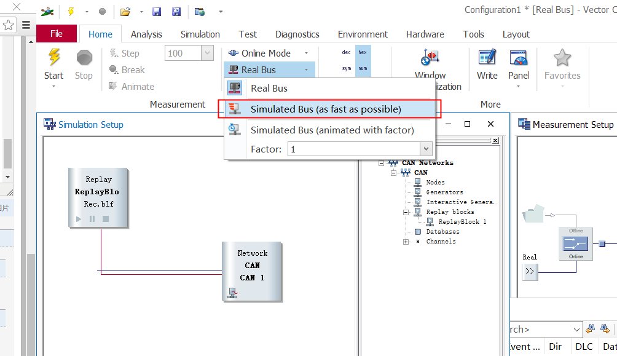Click the browser star bookmark icon

pyautogui.click(x=8, y=25)
